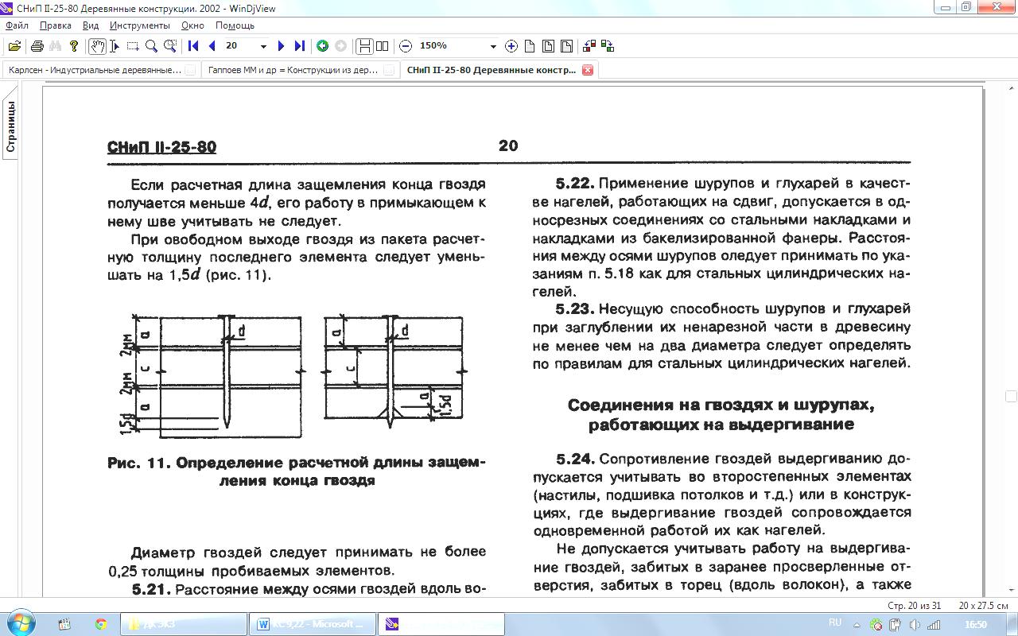Click the Стр. 20 из 31 status text
Image resolution: width=1018 pixels, height=636 pixels.
point(915,605)
